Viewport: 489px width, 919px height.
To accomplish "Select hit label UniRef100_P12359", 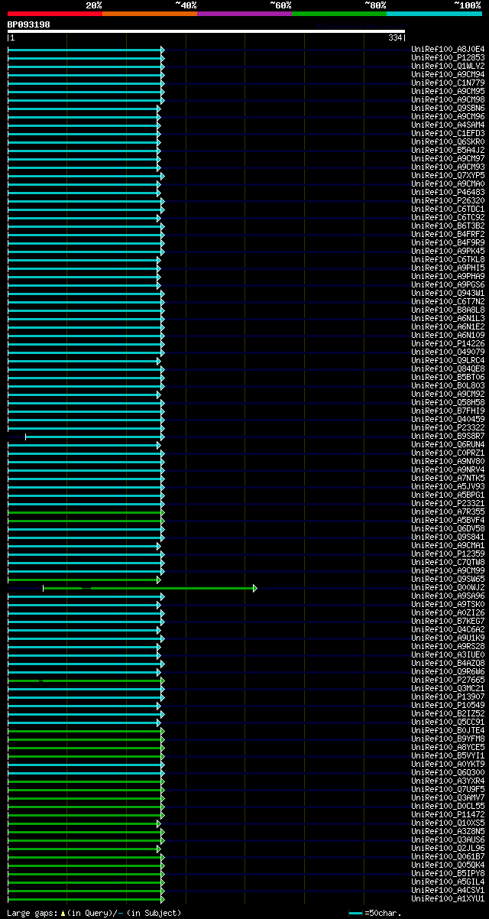I will 448,554.
